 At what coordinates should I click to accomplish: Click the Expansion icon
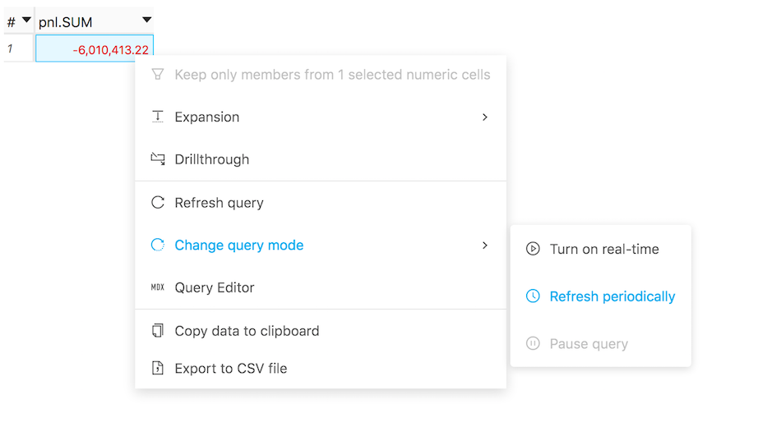click(157, 117)
